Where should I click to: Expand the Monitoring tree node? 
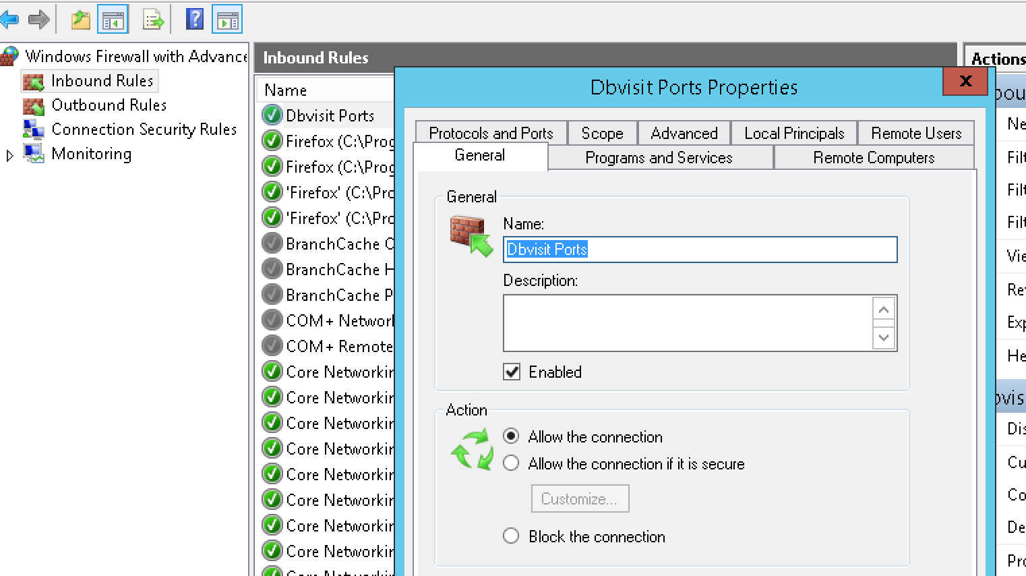coord(9,155)
